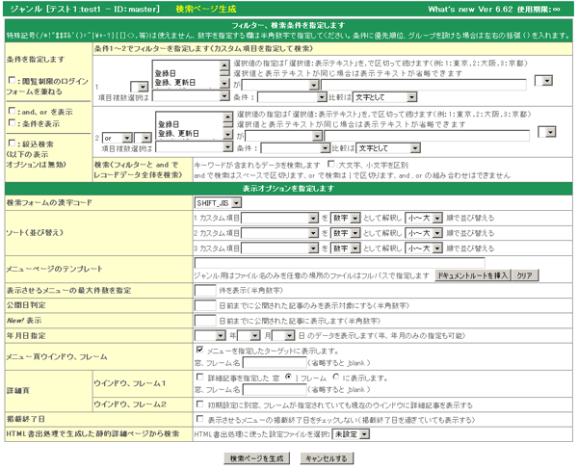Open condition 1 項目複数選択は dropdown
578x469 pixels.
click(x=191, y=96)
